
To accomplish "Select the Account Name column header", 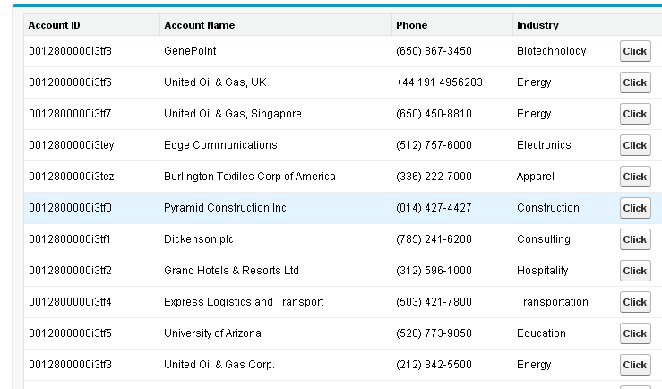I will coord(199,25).
